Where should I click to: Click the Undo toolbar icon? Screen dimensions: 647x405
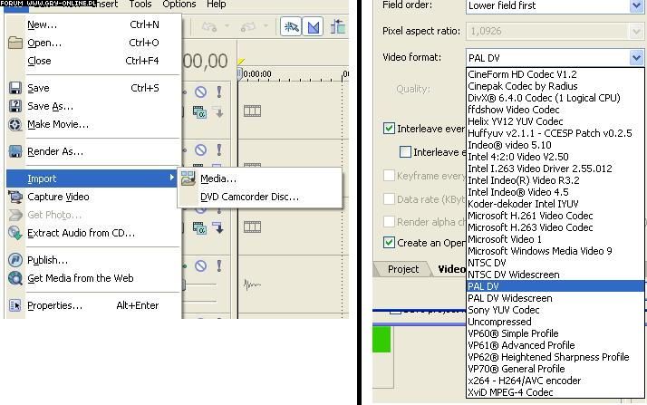click(x=209, y=27)
